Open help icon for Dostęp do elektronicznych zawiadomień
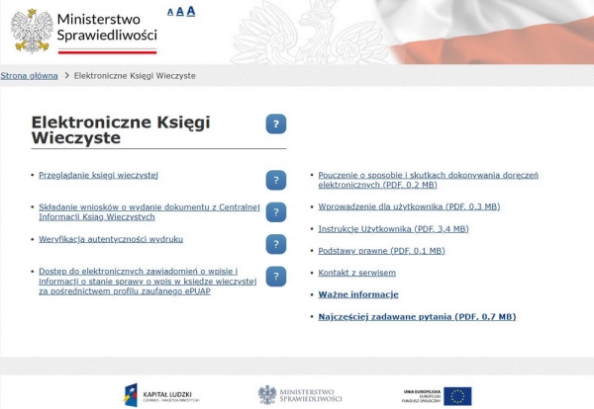 (x=276, y=277)
